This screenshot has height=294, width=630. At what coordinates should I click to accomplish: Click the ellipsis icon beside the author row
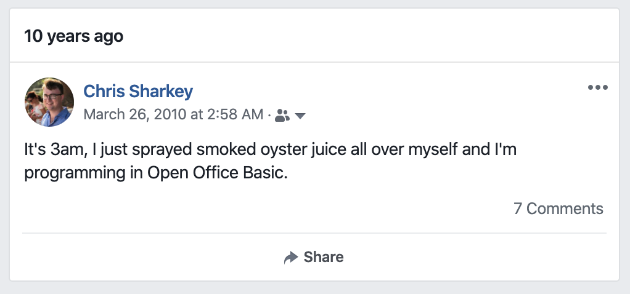[597, 87]
